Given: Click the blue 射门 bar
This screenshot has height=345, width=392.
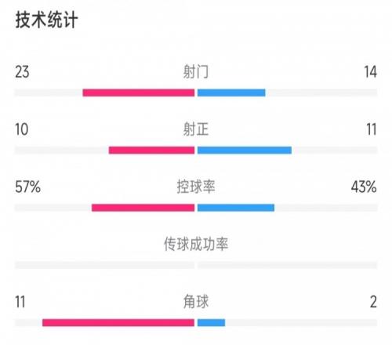Looking at the screenshot, I should (x=231, y=93).
